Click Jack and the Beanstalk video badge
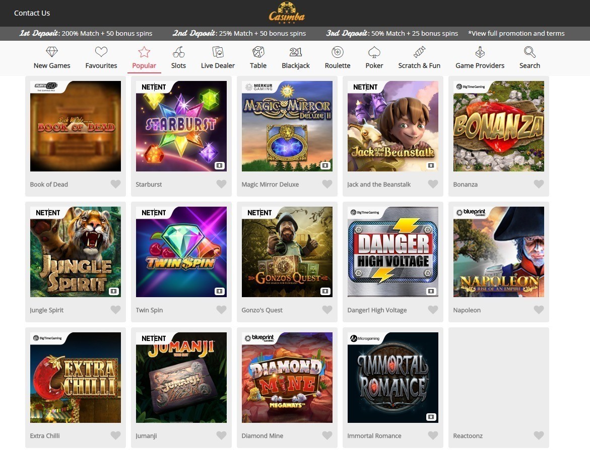This screenshot has width=590, height=450. pos(431,165)
